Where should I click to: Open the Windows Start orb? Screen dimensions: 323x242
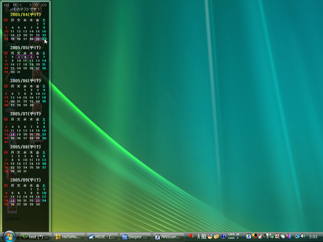[9, 236]
